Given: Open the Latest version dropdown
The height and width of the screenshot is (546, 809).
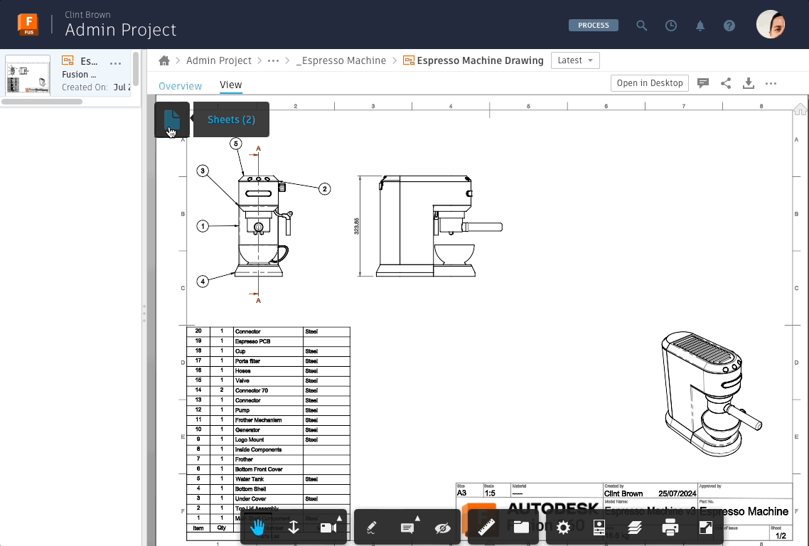Looking at the screenshot, I should point(575,60).
